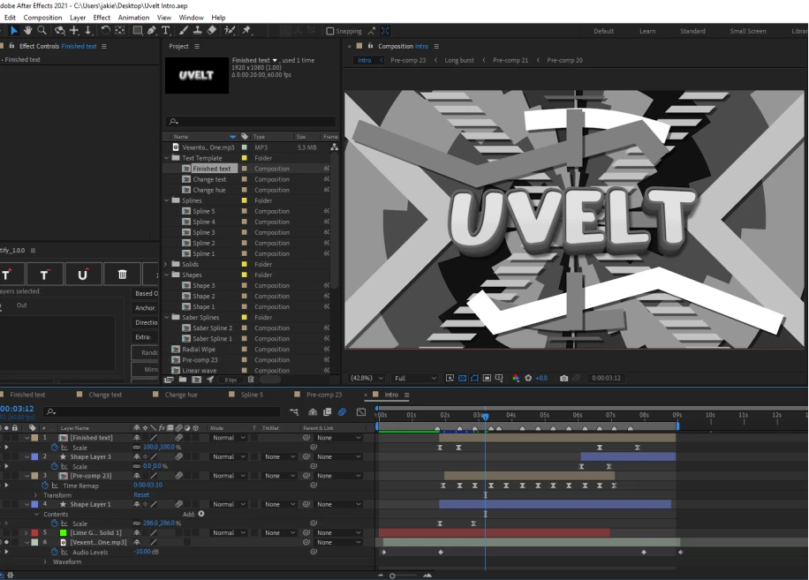
Task: Click the Graph Editor icon in timeline
Action: tap(361, 412)
